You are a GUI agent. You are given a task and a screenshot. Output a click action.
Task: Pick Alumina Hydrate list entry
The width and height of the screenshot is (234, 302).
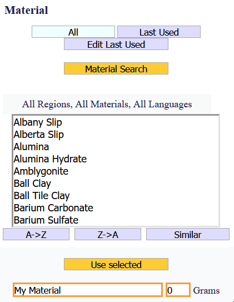click(116, 159)
